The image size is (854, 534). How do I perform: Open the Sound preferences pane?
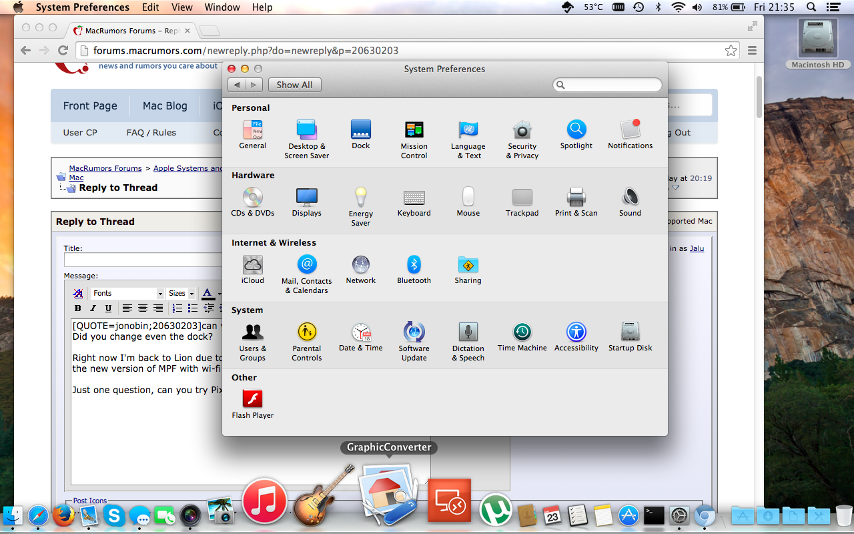(630, 202)
